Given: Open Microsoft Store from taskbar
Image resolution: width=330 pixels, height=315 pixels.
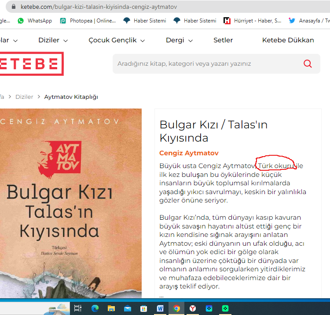Looking at the screenshot, I should pos(144,309).
